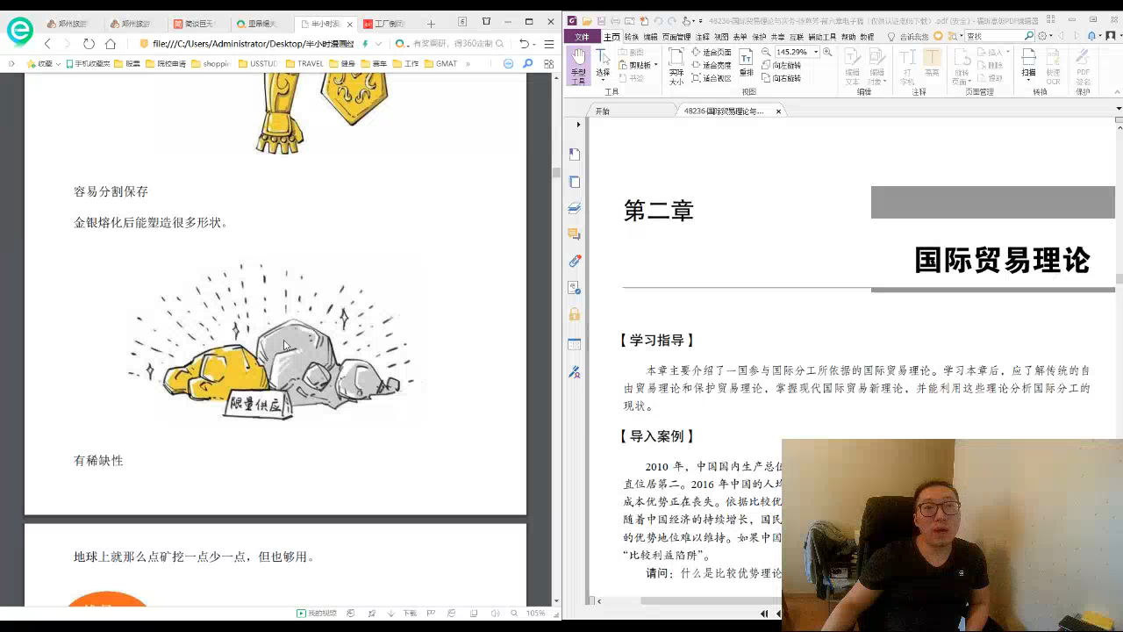
Task: Click the browser home button
Action: pyautogui.click(x=111, y=44)
